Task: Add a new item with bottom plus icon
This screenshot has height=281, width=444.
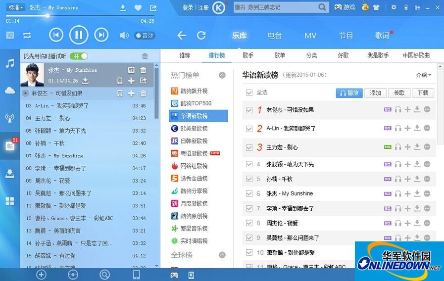Action: pos(42,275)
